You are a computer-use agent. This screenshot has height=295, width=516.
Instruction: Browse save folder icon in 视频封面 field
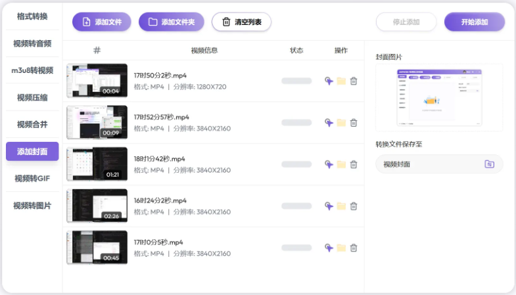pos(489,164)
